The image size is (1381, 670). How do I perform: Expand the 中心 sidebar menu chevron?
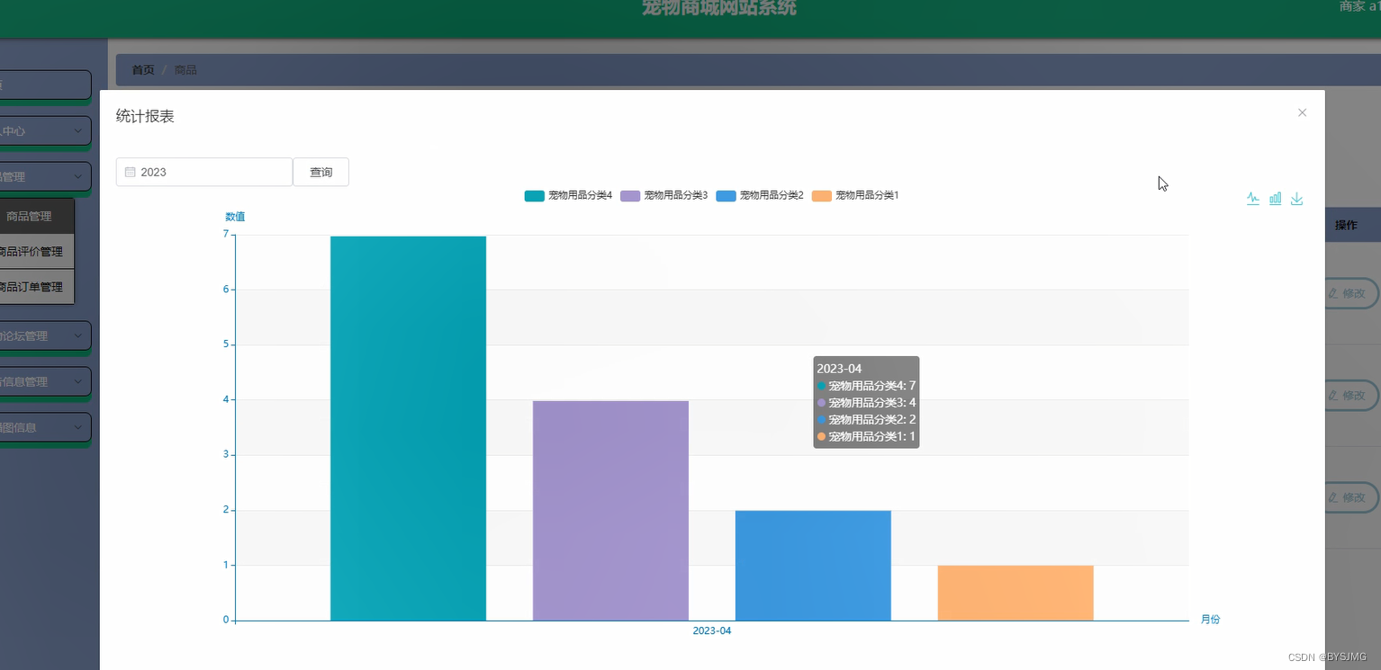(x=78, y=130)
